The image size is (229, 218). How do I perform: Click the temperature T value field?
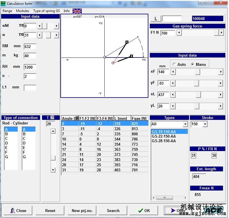tap(51, 124)
